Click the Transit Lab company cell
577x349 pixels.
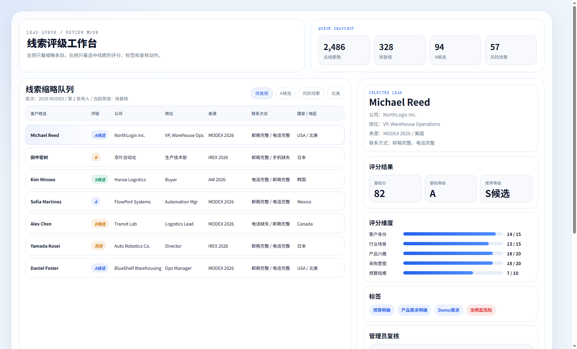tap(125, 224)
